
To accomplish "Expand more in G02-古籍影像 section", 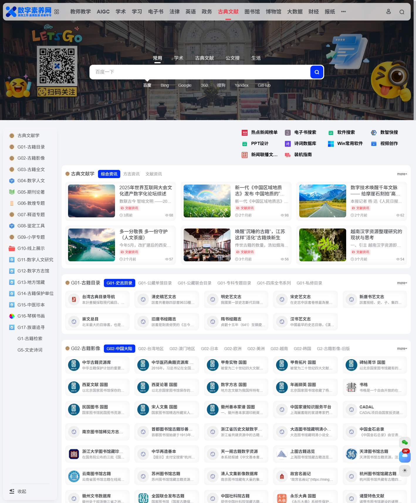I will (x=402, y=349).
